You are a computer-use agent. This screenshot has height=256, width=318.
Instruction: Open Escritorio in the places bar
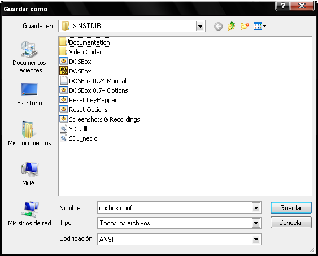[x=29, y=94]
